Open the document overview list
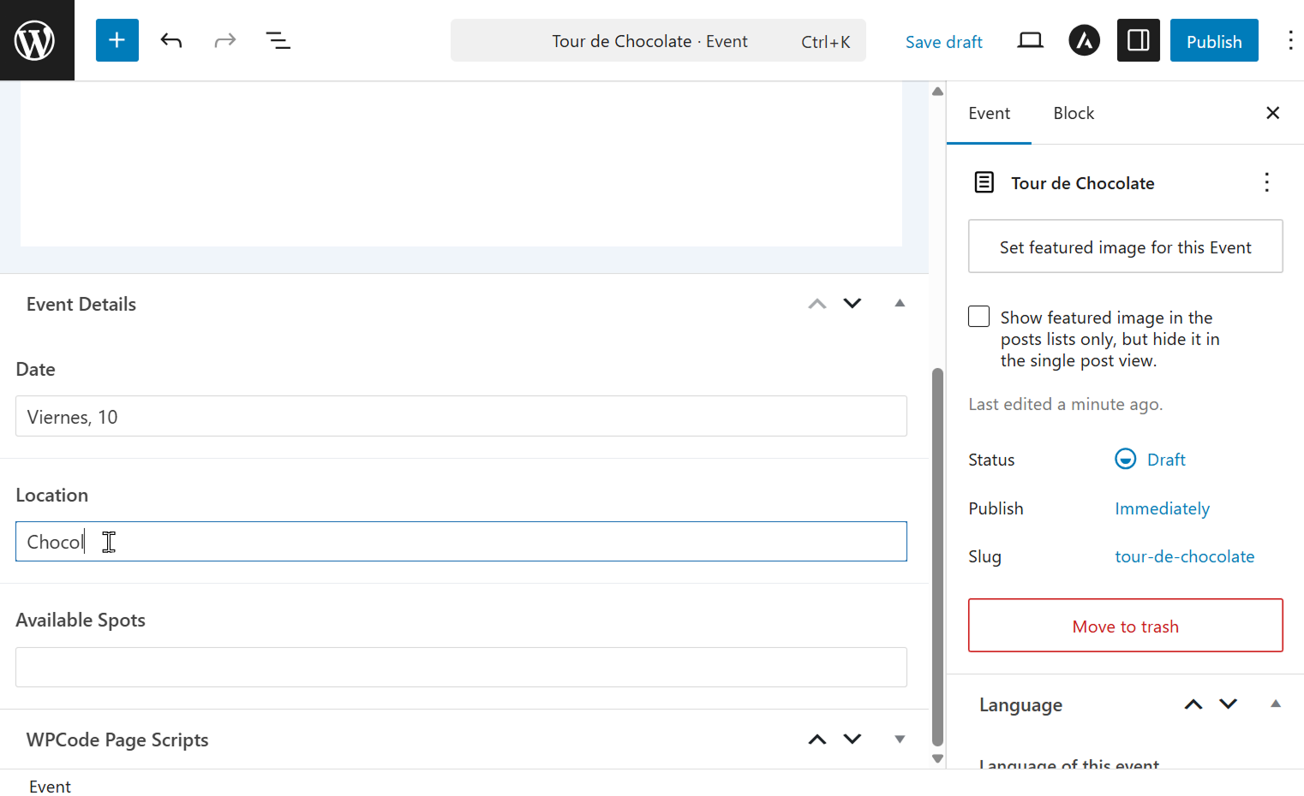This screenshot has height=796, width=1304. click(278, 40)
